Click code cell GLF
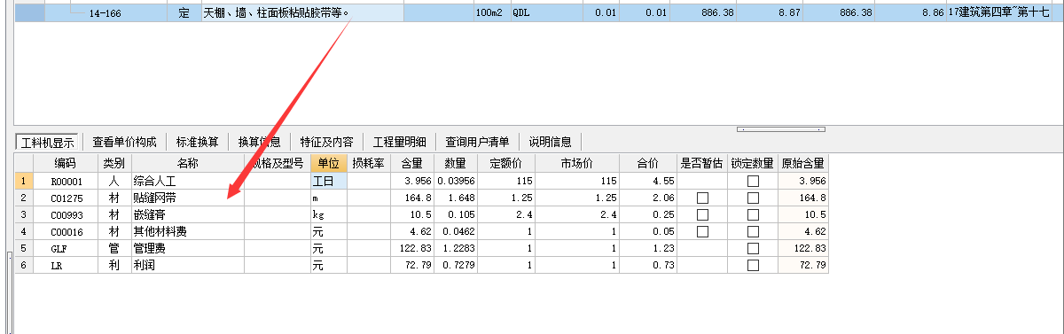Viewport: 1064px width, 334px height. [66, 248]
